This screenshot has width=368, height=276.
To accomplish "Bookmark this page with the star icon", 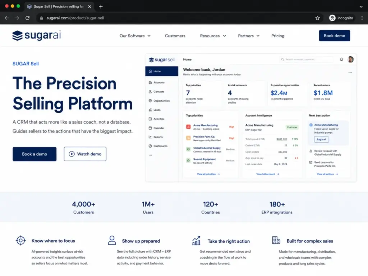I will [318, 18].
